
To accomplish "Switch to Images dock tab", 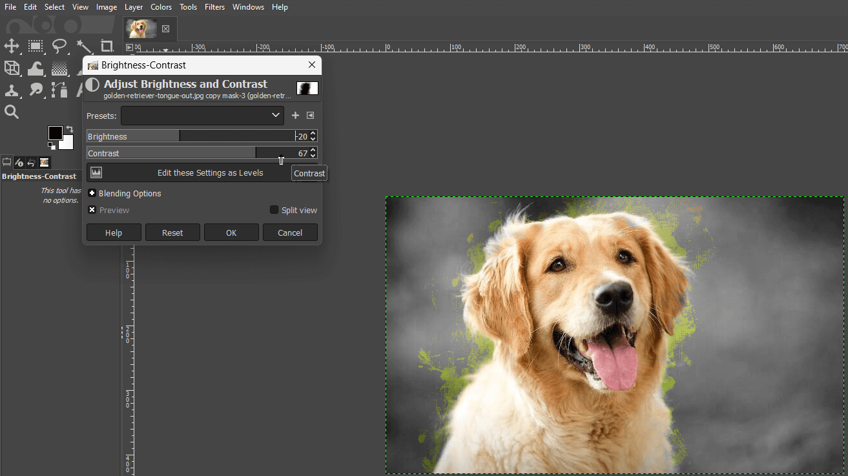I will pos(44,162).
